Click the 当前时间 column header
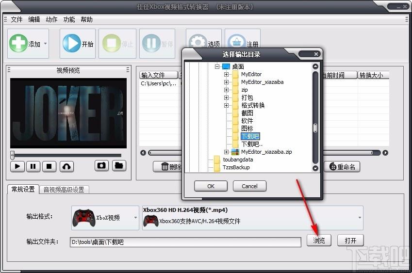This screenshot has height=273, width=412. click(340, 75)
